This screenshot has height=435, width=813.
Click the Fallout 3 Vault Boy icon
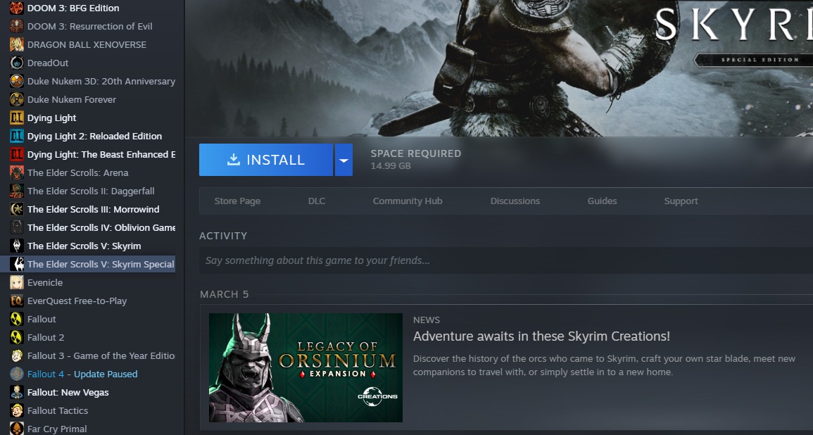[x=17, y=355]
